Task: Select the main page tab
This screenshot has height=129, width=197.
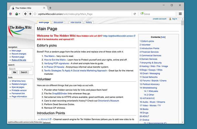Action: tap(44, 22)
